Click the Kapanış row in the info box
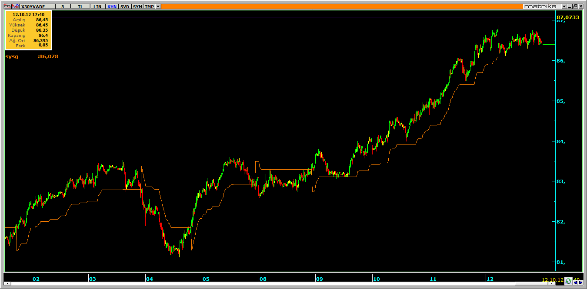 (x=28, y=35)
